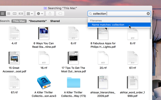Clear the search field text
This screenshot has height=100, width=161.
click(148, 13)
